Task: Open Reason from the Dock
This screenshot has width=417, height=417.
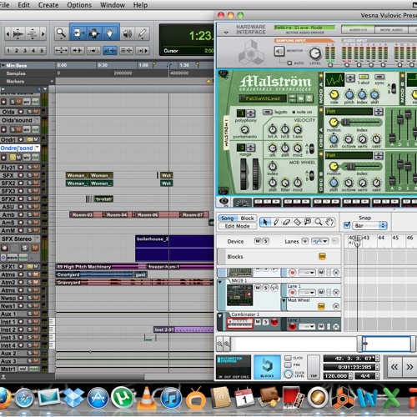Action: (344, 398)
